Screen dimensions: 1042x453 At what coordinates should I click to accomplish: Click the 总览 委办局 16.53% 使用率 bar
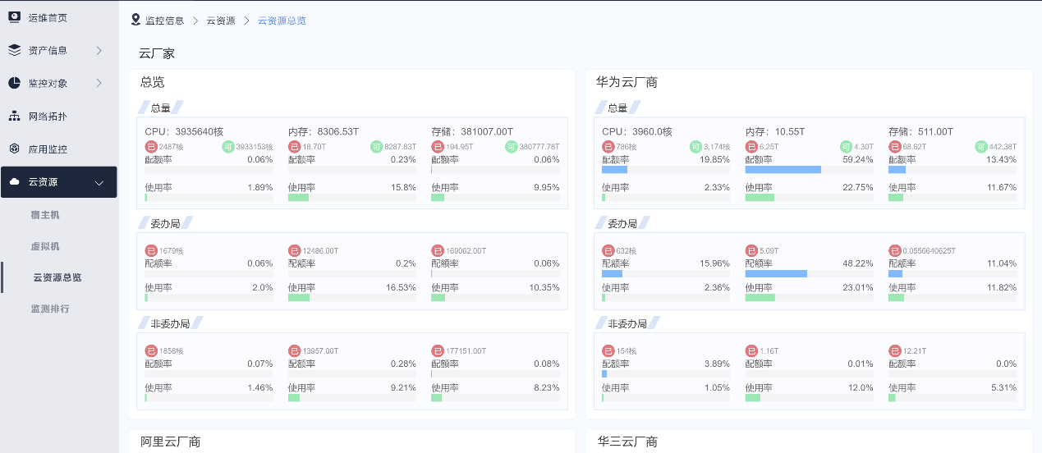coord(352,297)
